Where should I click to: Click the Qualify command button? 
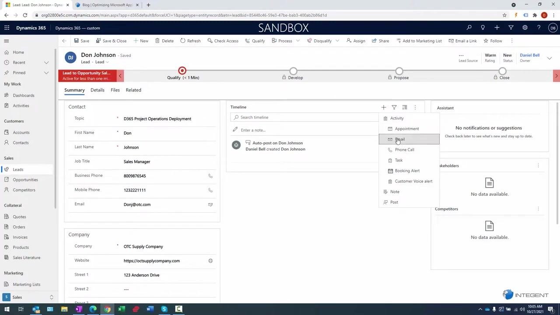pyautogui.click(x=255, y=41)
